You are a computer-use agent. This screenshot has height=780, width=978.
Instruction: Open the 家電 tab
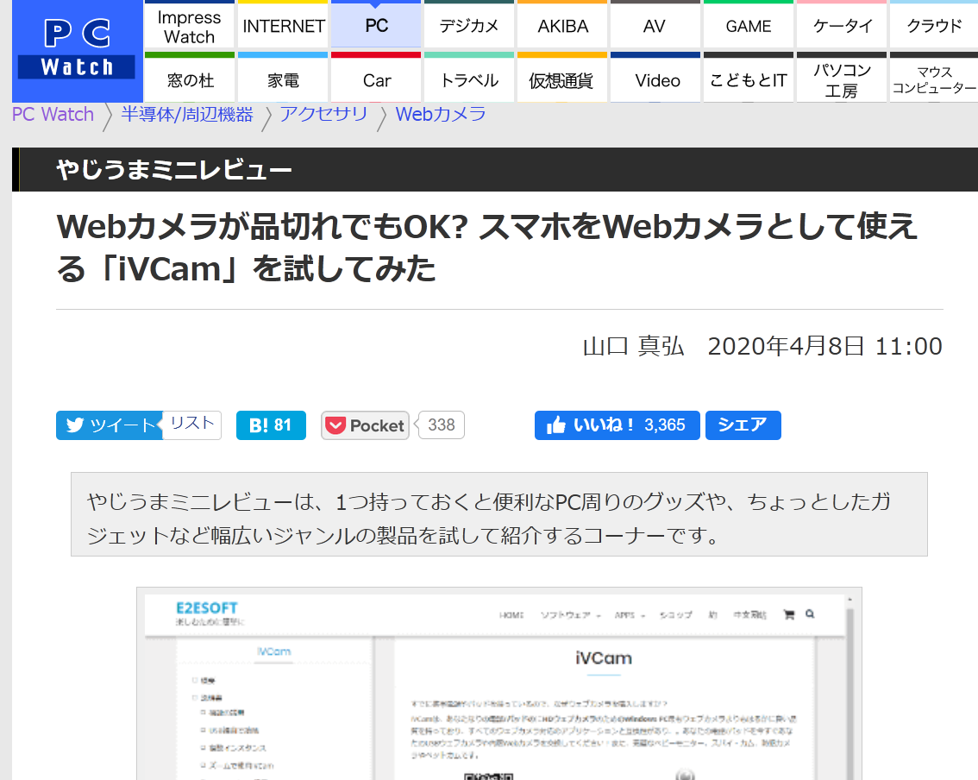283,78
